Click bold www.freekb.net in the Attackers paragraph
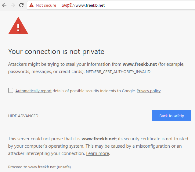 (x=140, y=64)
